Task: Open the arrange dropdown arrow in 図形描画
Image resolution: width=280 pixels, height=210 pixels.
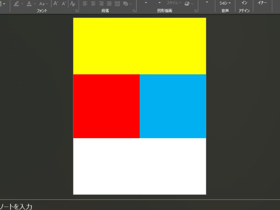Action: point(160,3)
